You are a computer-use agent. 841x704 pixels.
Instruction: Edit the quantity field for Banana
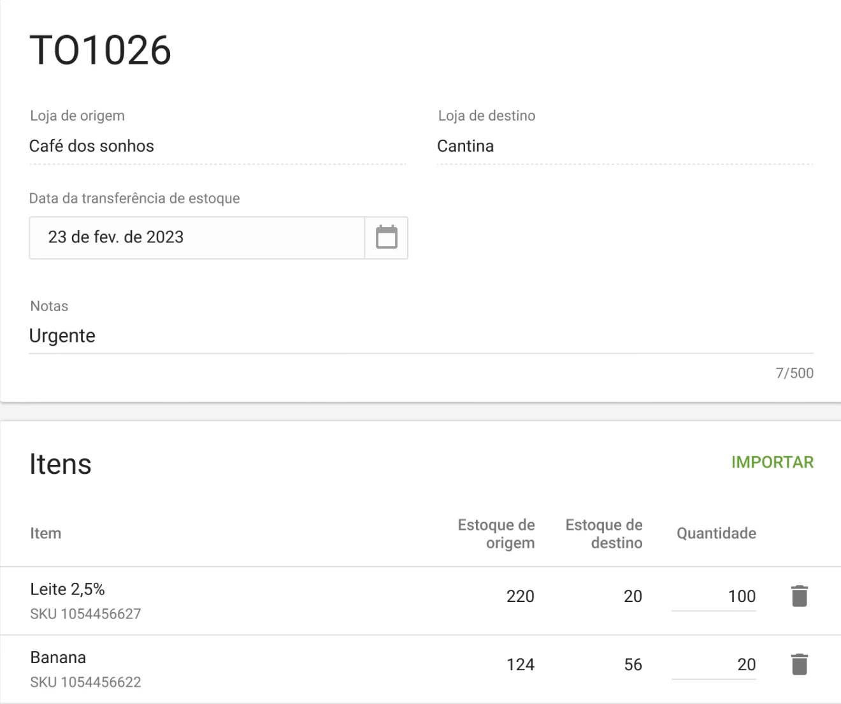coord(714,664)
